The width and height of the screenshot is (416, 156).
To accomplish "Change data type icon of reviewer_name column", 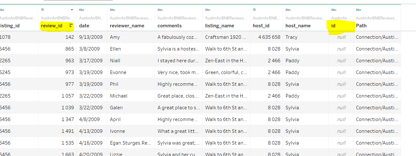I will coord(112,10).
